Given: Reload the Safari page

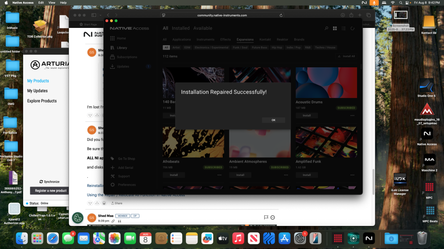Looking at the screenshot, I should click(x=281, y=15).
